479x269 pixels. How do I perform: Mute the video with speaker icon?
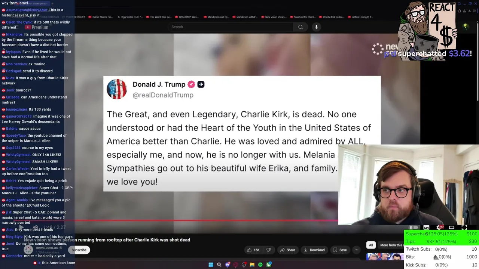pos(35,227)
